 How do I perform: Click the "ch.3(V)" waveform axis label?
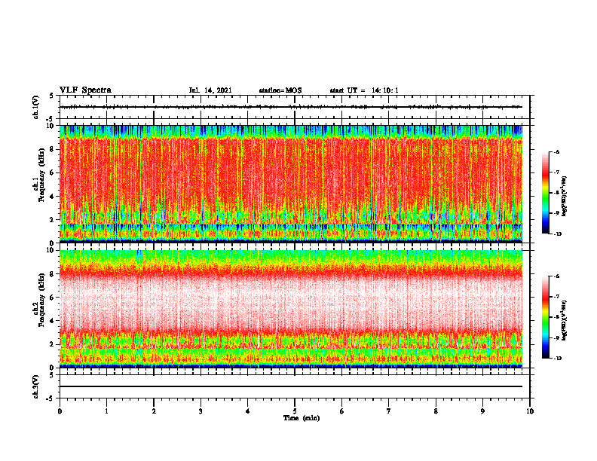click(35, 386)
